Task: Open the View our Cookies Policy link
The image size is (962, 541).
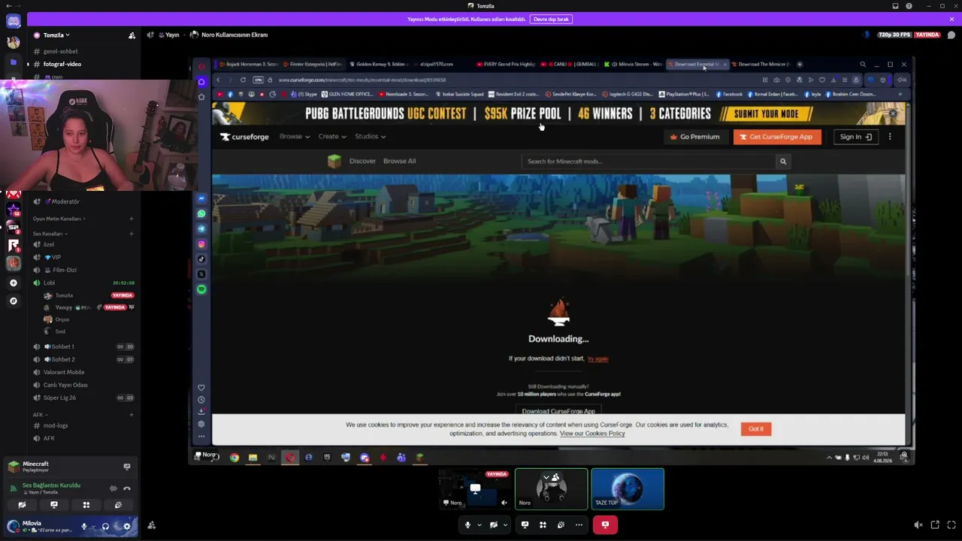Action: tap(592, 434)
